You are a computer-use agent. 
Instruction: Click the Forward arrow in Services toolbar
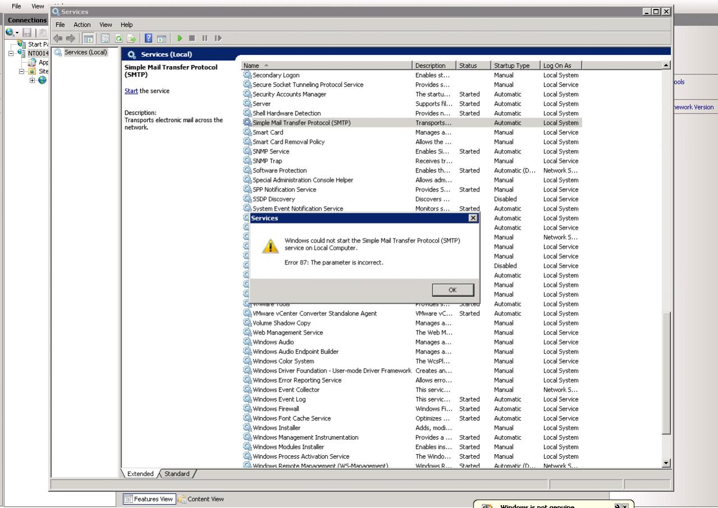(x=71, y=38)
